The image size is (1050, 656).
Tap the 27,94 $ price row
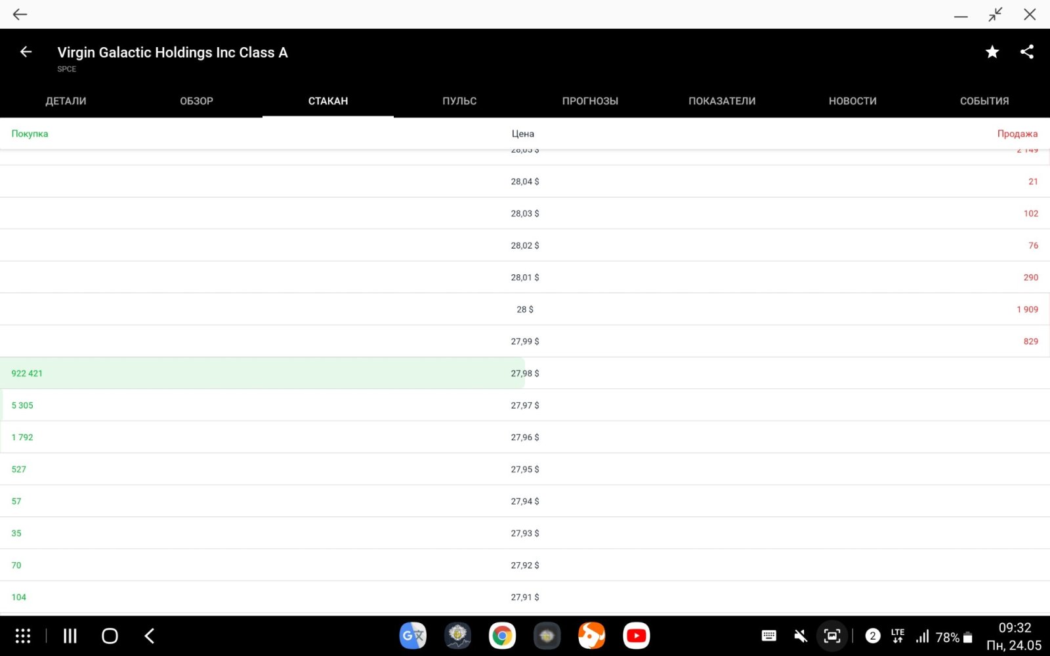(525, 501)
